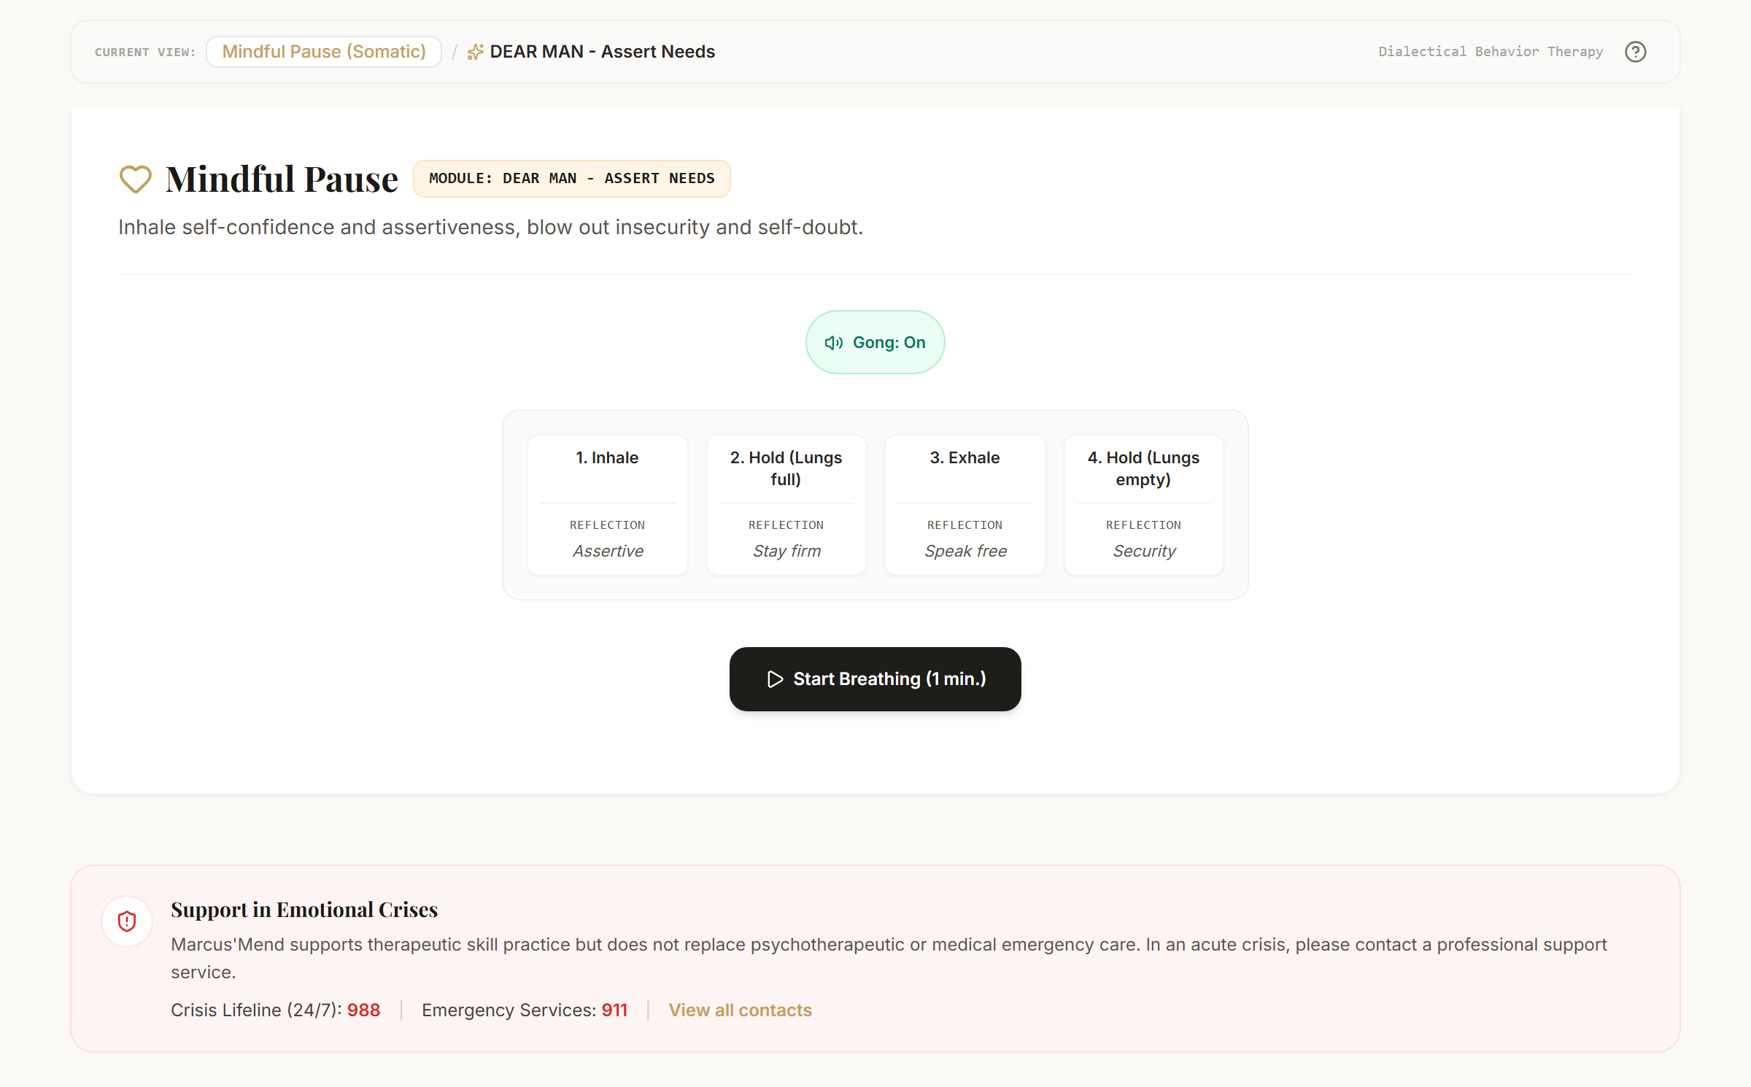Click the play icon in Start Breathing button

click(775, 679)
